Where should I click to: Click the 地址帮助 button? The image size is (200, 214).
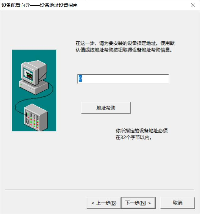click(x=106, y=108)
